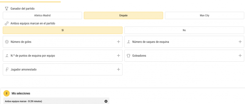Expand Número de saques de esquina section
This screenshot has width=245, height=104.
[240, 42]
